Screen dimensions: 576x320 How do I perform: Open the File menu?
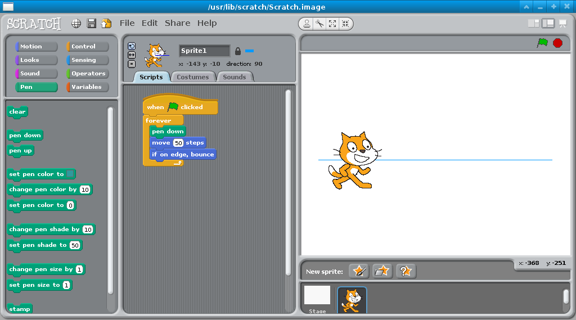(x=127, y=23)
